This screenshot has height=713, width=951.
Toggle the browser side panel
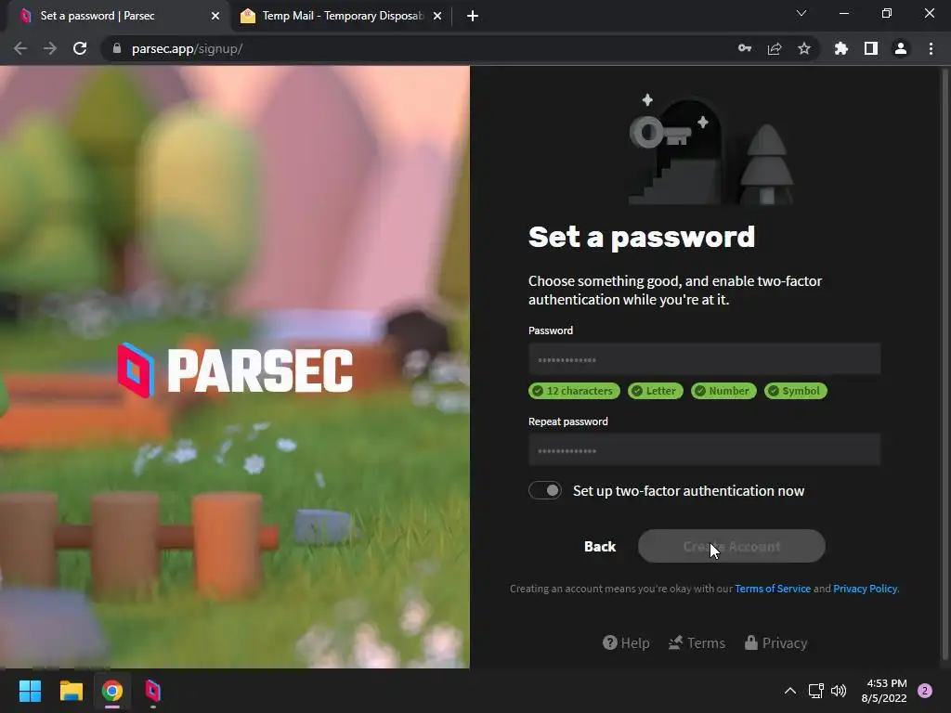point(871,48)
